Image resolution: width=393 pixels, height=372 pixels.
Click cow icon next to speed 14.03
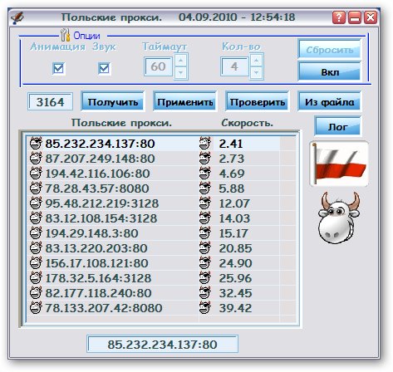(205, 218)
